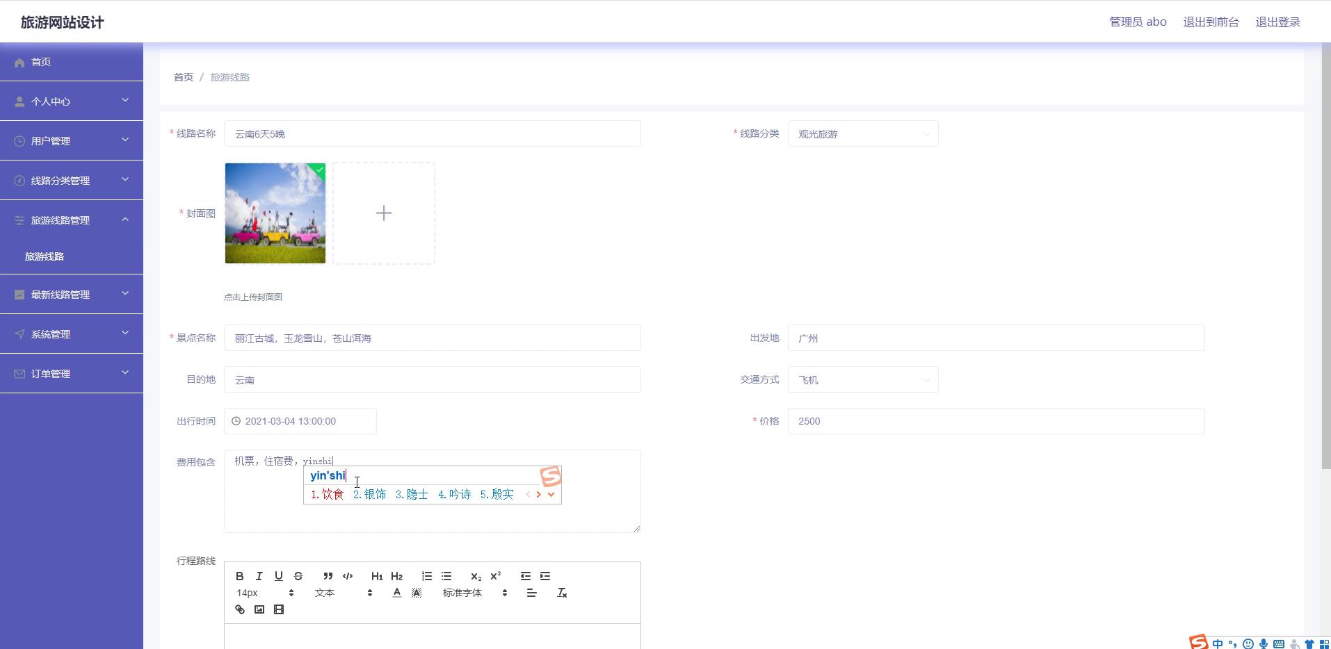This screenshot has width=1331, height=649.
Task: Focus the 价格 input field
Action: click(x=996, y=421)
